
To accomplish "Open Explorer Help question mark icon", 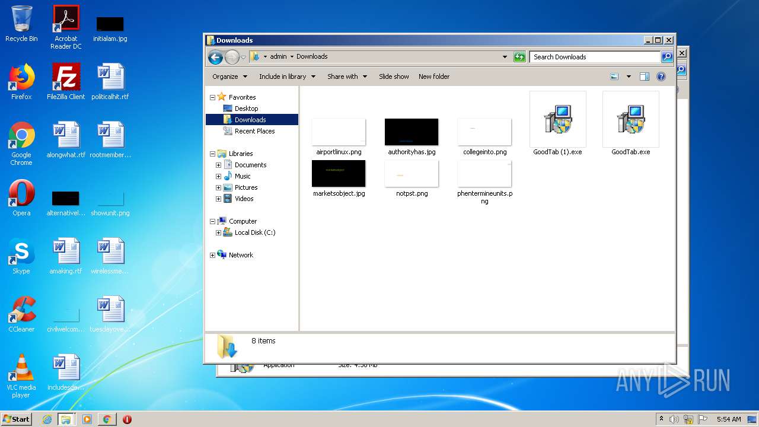I will click(661, 77).
